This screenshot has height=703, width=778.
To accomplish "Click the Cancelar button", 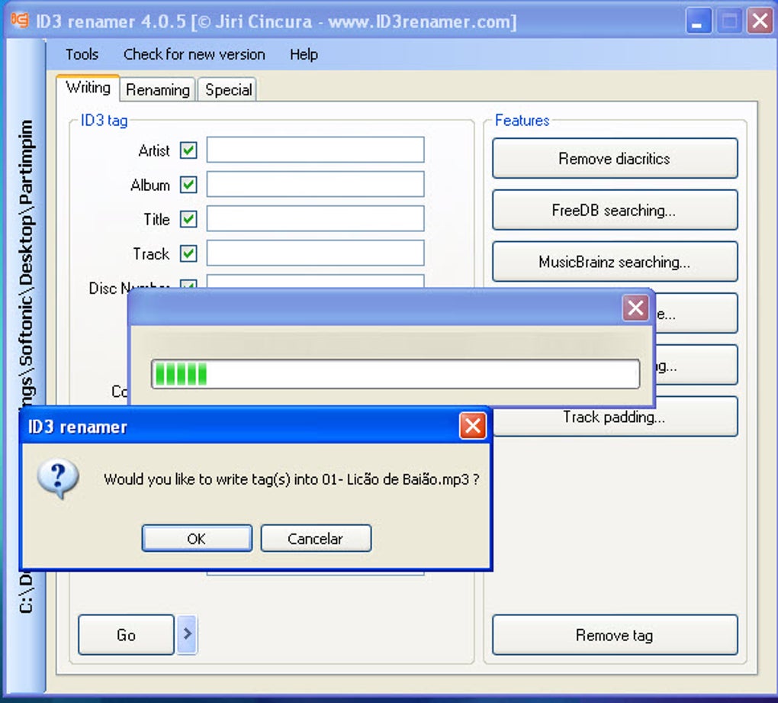I will [x=316, y=538].
